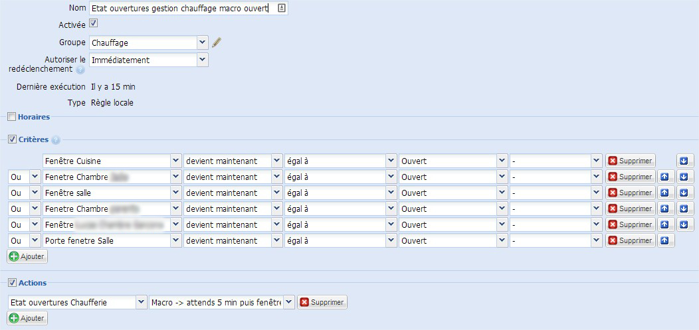699x330 pixels.
Task: Click the help icon beside Critères
Action: click(56, 140)
